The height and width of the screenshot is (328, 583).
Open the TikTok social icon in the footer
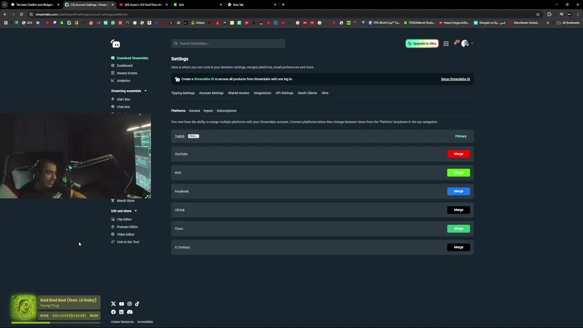(137, 304)
